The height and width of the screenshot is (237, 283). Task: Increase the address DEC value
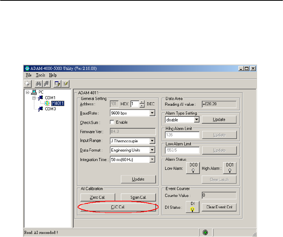142,102
